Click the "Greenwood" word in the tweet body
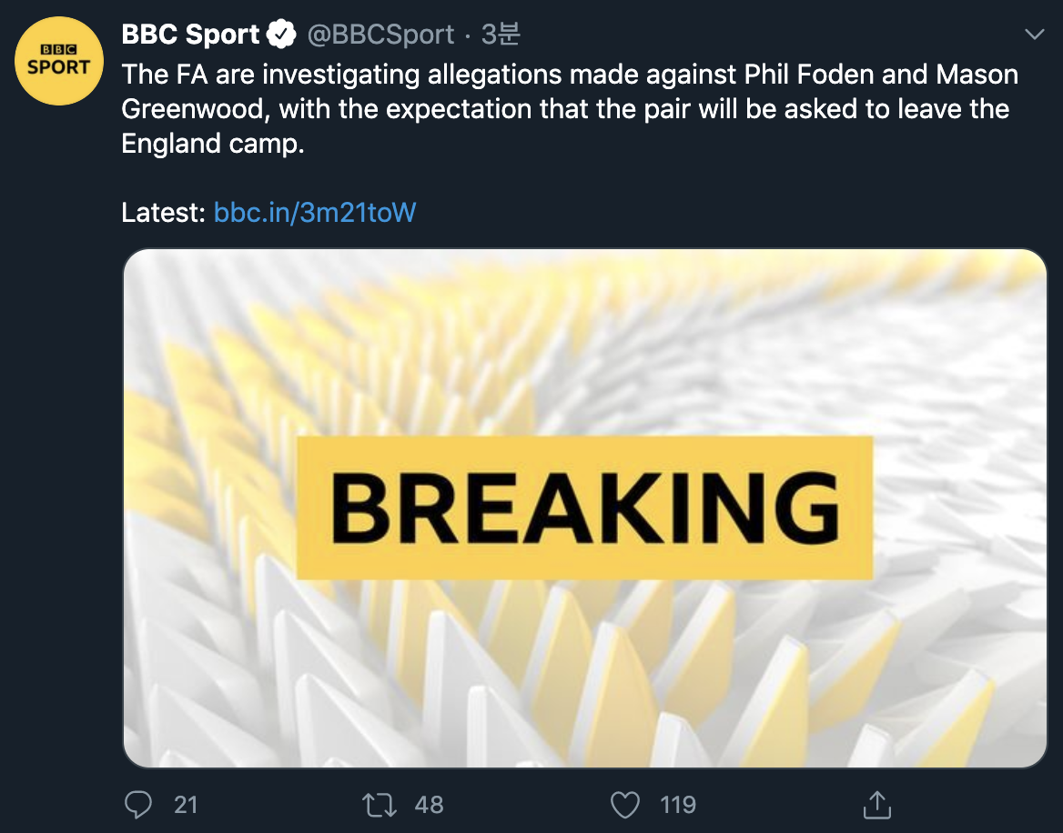Screen dimensions: 1063x833 click(195, 109)
